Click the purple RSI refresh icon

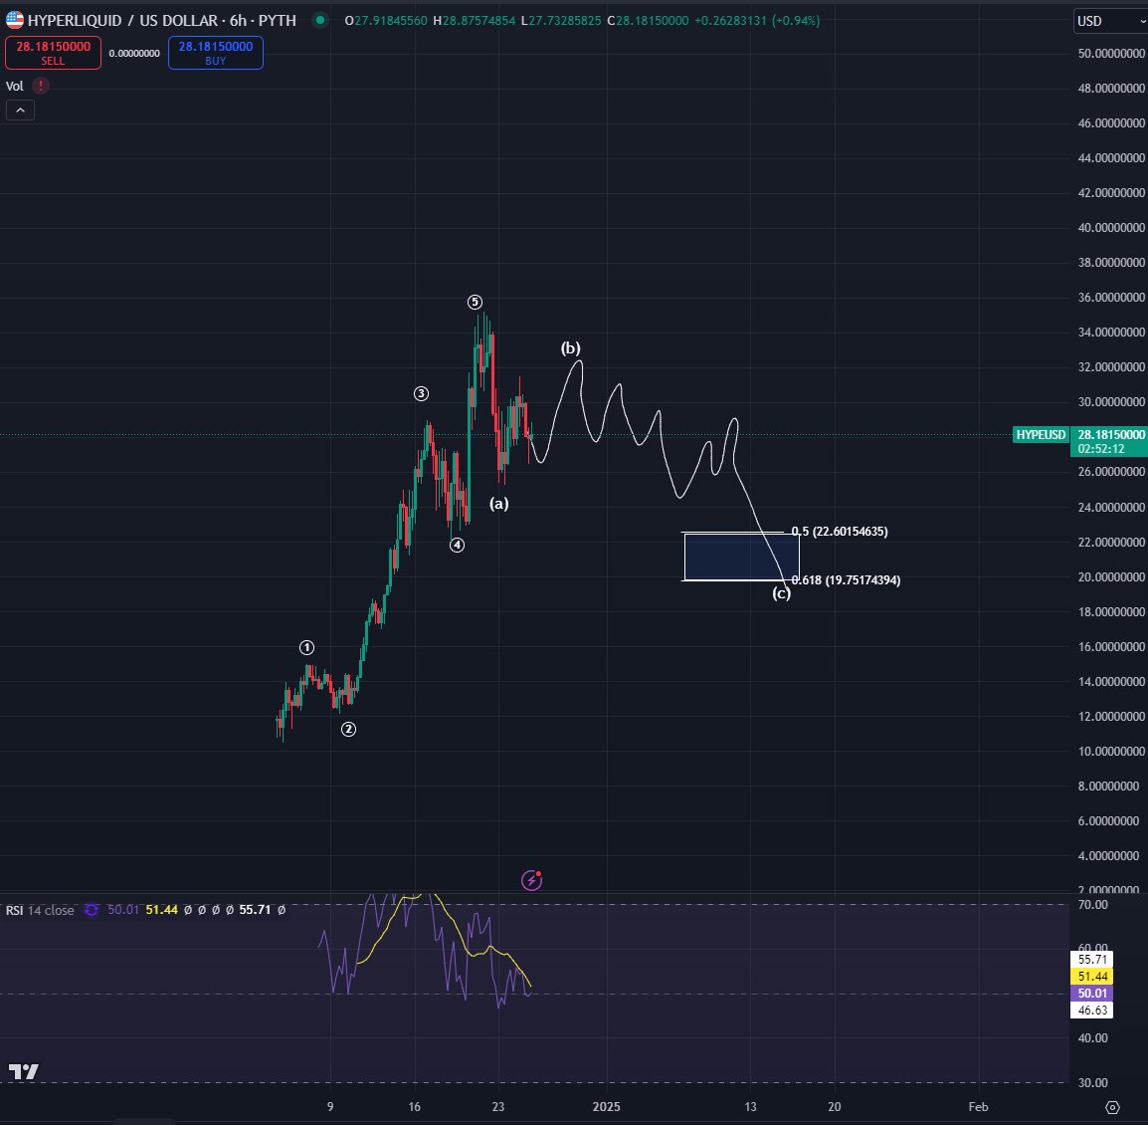[92, 910]
